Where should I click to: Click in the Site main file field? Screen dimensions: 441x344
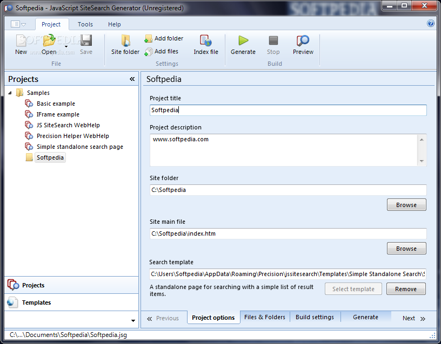pyautogui.click(x=288, y=233)
